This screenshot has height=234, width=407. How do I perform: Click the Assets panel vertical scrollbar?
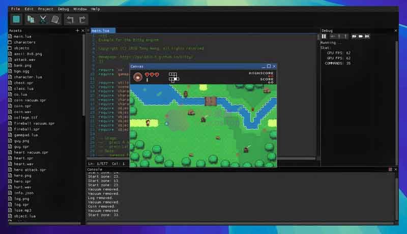tap(83, 75)
